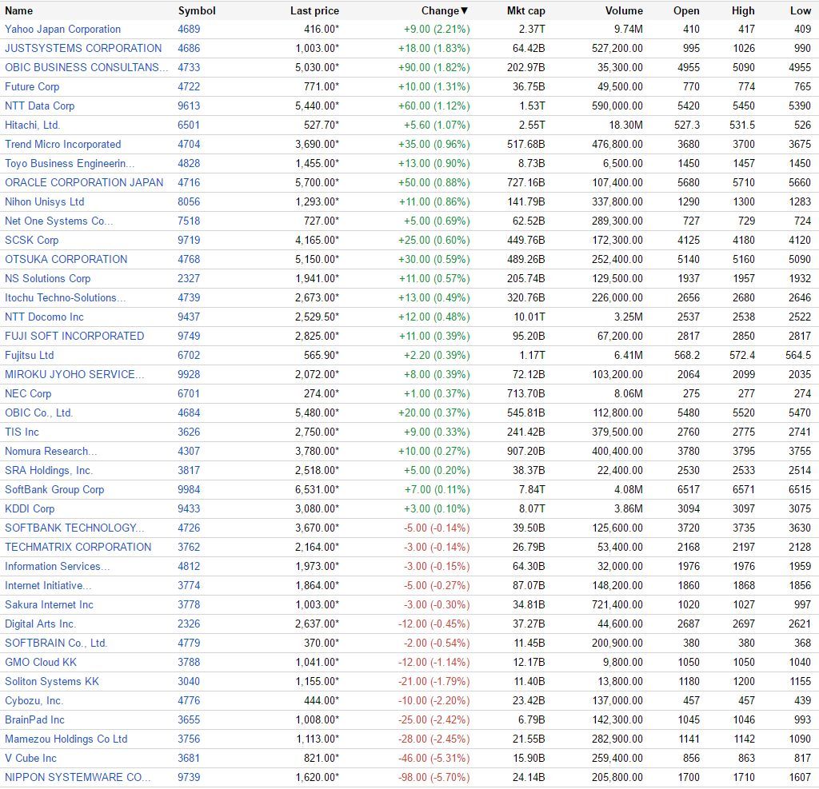Sort by the Change column header
This screenshot has height=789, width=819.
[445, 10]
